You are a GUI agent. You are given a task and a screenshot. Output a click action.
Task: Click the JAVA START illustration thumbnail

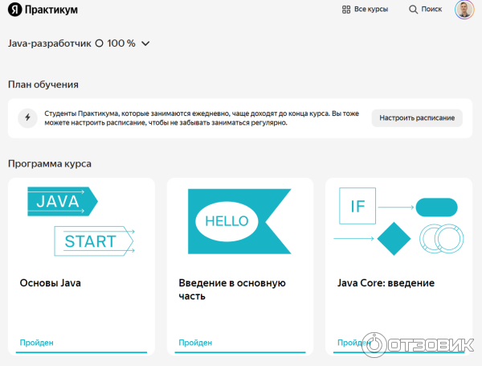pos(81,221)
